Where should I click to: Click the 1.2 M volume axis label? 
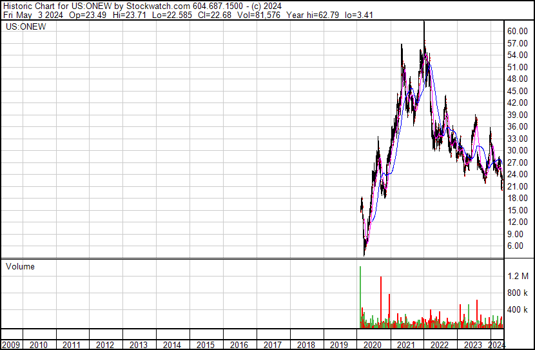tap(518, 277)
